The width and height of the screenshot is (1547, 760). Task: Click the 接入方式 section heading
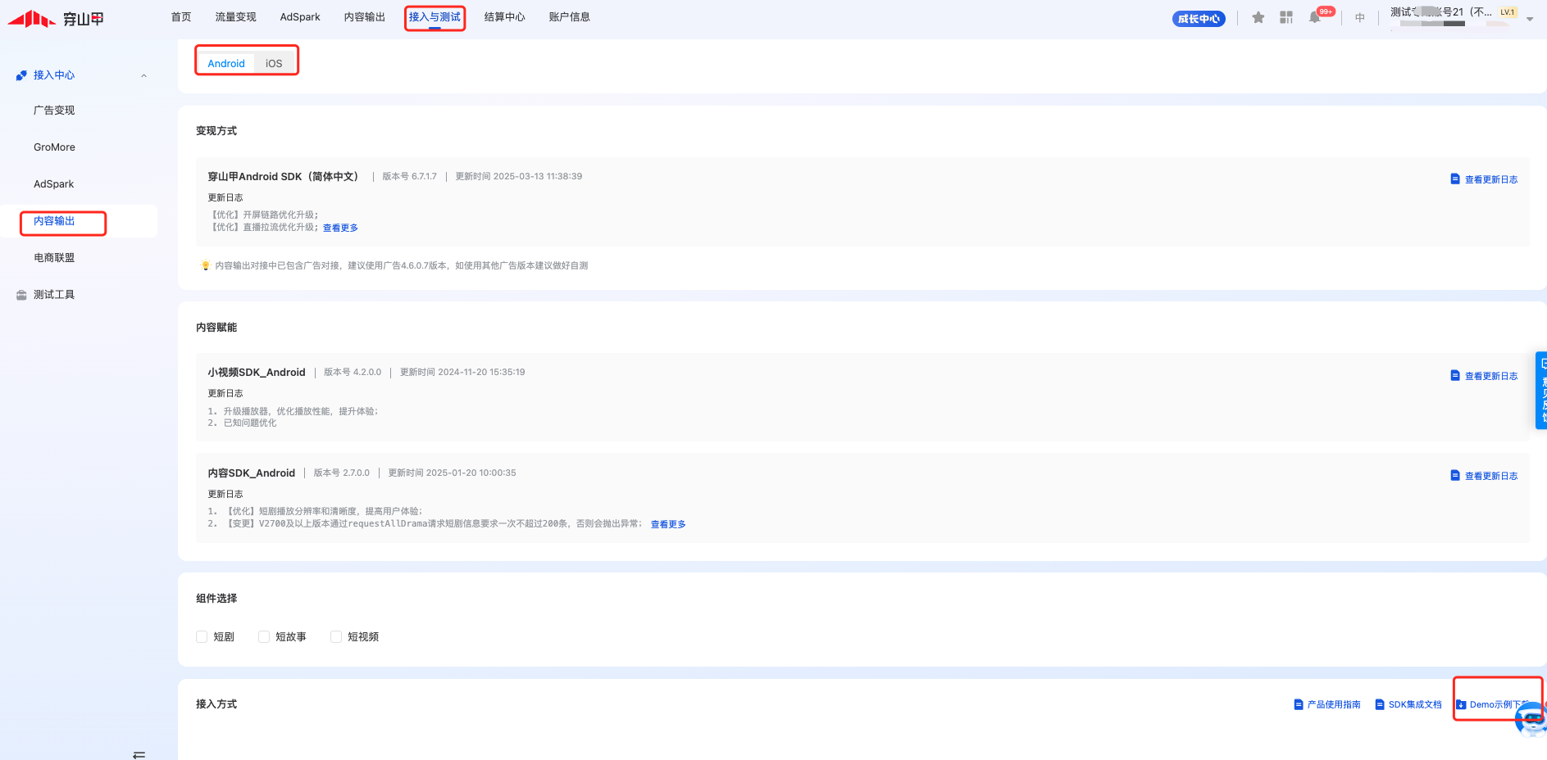pos(216,704)
